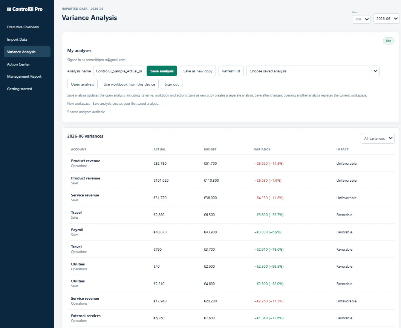Click the Open analysis button
The image size is (401, 328).
[x=82, y=84]
